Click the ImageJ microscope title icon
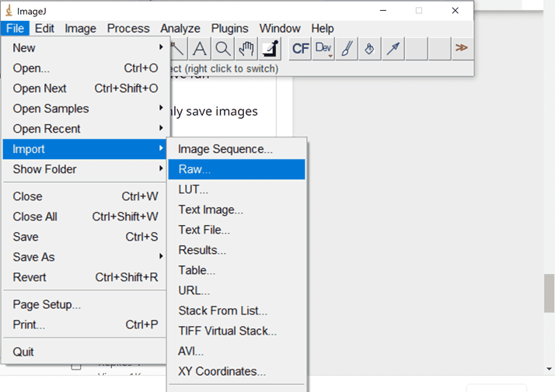This screenshot has height=392, width=555. click(x=9, y=11)
